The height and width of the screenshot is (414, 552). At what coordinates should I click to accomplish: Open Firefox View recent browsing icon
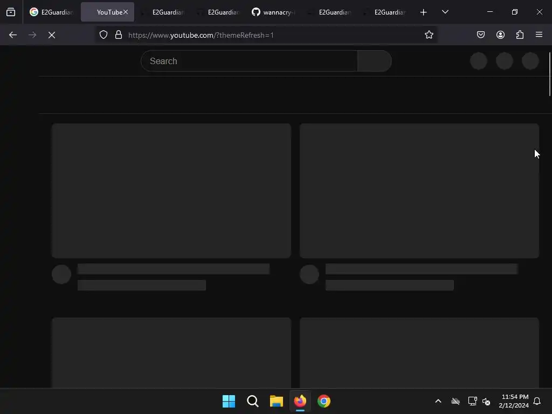[x=11, y=12]
